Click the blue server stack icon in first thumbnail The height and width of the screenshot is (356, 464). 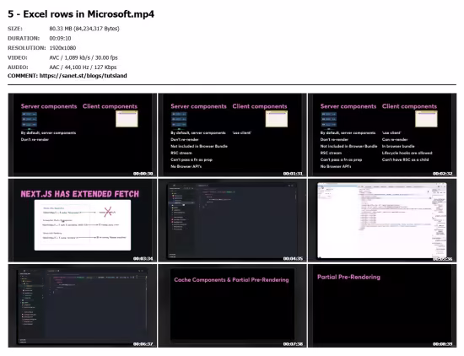(30, 120)
